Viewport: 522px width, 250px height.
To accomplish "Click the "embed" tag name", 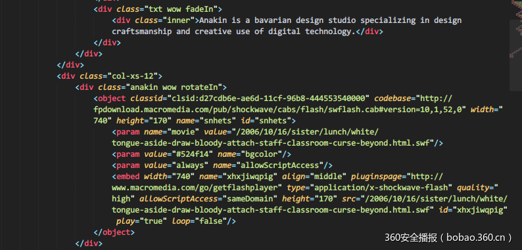I will click(x=128, y=177).
